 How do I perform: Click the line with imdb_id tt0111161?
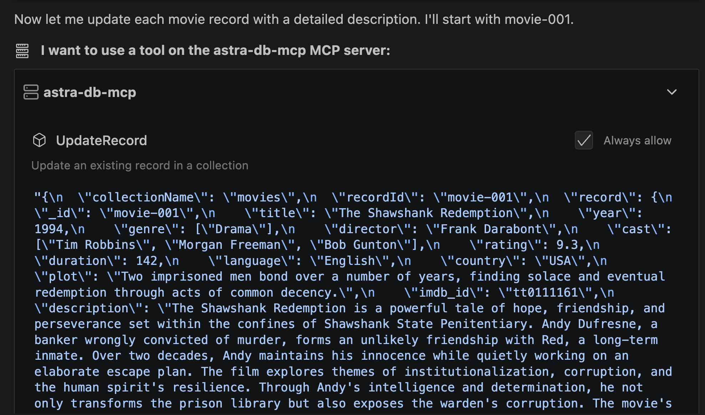coord(325,292)
